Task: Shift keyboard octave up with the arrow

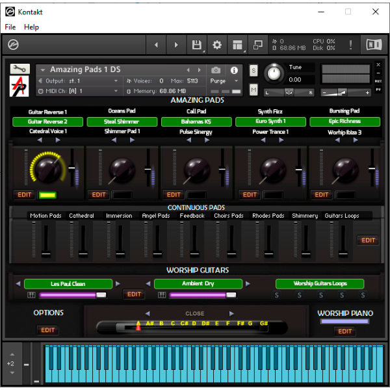Action: click(x=12, y=354)
